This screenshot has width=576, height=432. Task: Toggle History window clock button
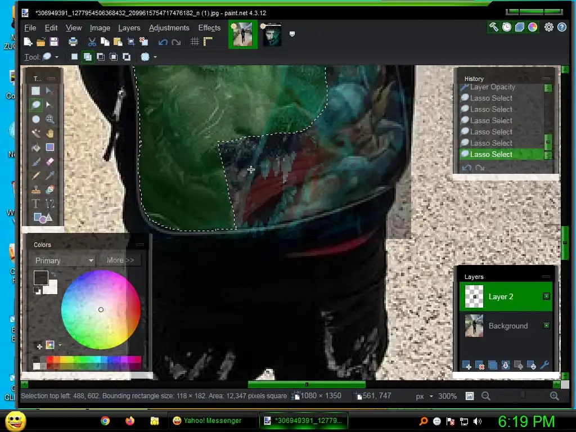(507, 27)
